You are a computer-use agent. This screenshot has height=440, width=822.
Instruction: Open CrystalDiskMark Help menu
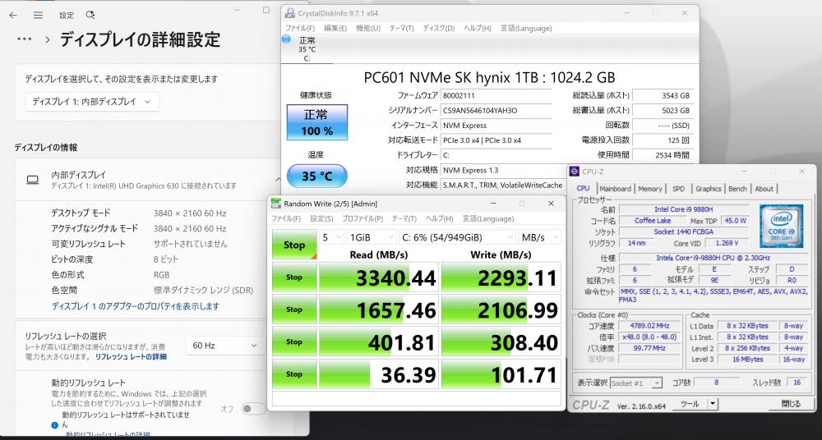(439, 219)
